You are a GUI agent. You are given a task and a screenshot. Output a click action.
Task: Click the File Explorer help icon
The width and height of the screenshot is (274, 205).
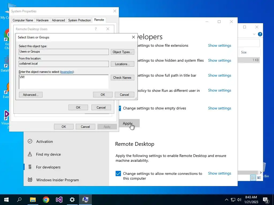coord(260,34)
